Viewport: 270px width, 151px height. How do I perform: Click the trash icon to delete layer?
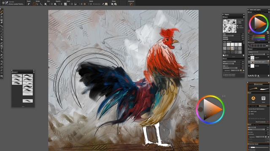[268, 75]
